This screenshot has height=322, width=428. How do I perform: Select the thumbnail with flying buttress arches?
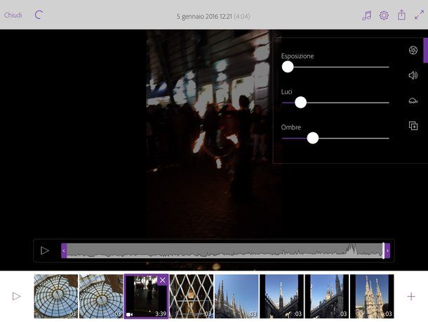(327, 296)
